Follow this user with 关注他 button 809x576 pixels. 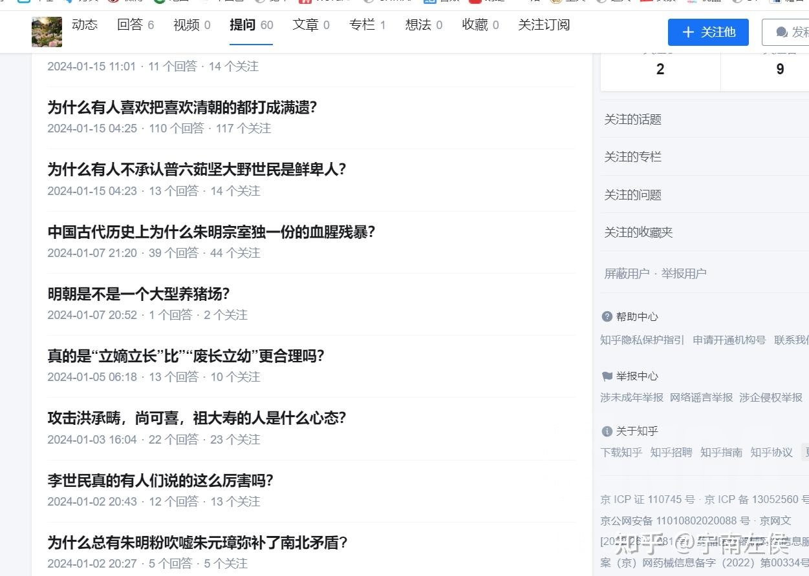(x=708, y=32)
